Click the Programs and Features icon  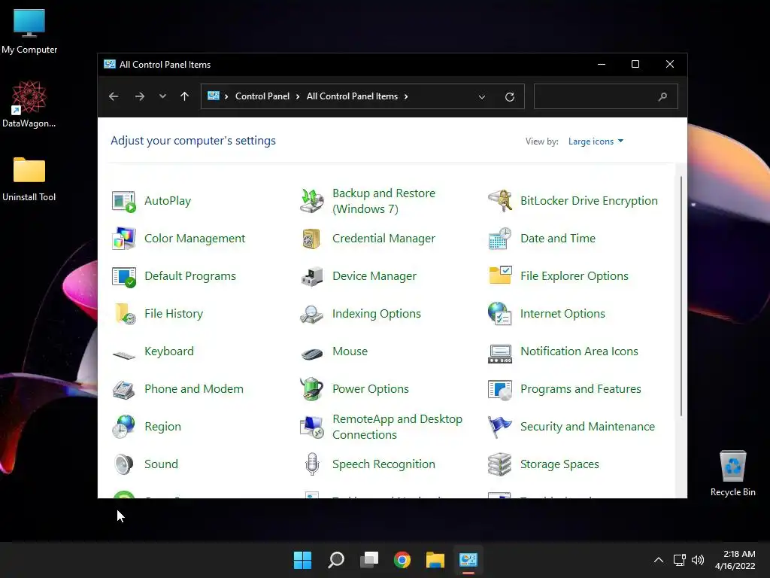coord(500,390)
